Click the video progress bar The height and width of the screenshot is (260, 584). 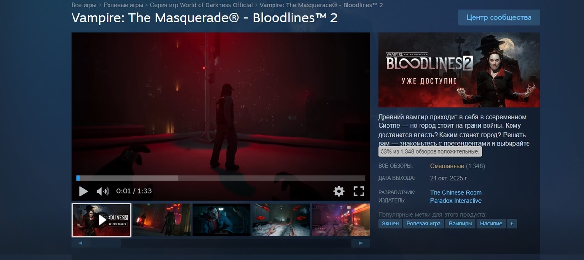(x=221, y=178)
